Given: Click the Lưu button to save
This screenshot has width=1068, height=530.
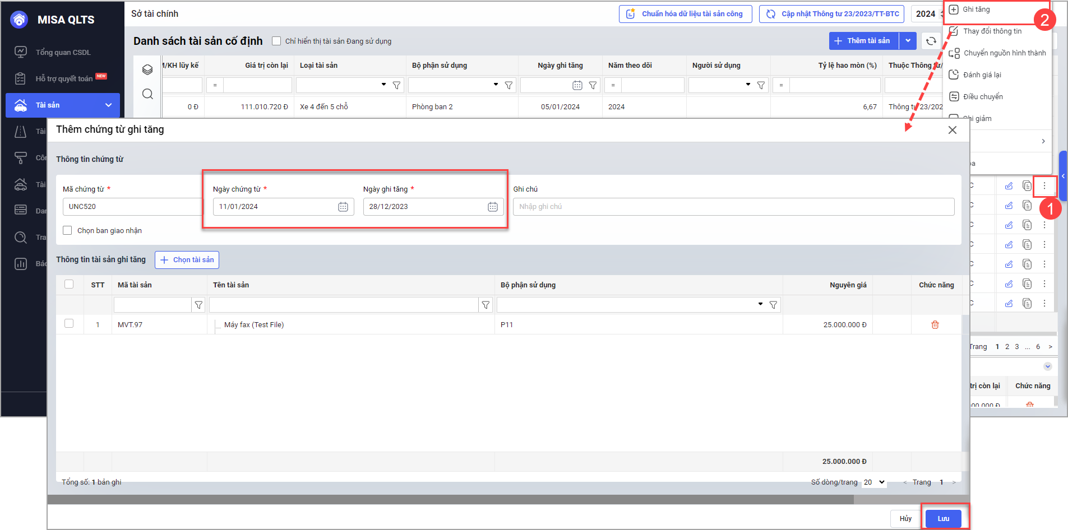Looking at the screenshot, I should point(943,518).
